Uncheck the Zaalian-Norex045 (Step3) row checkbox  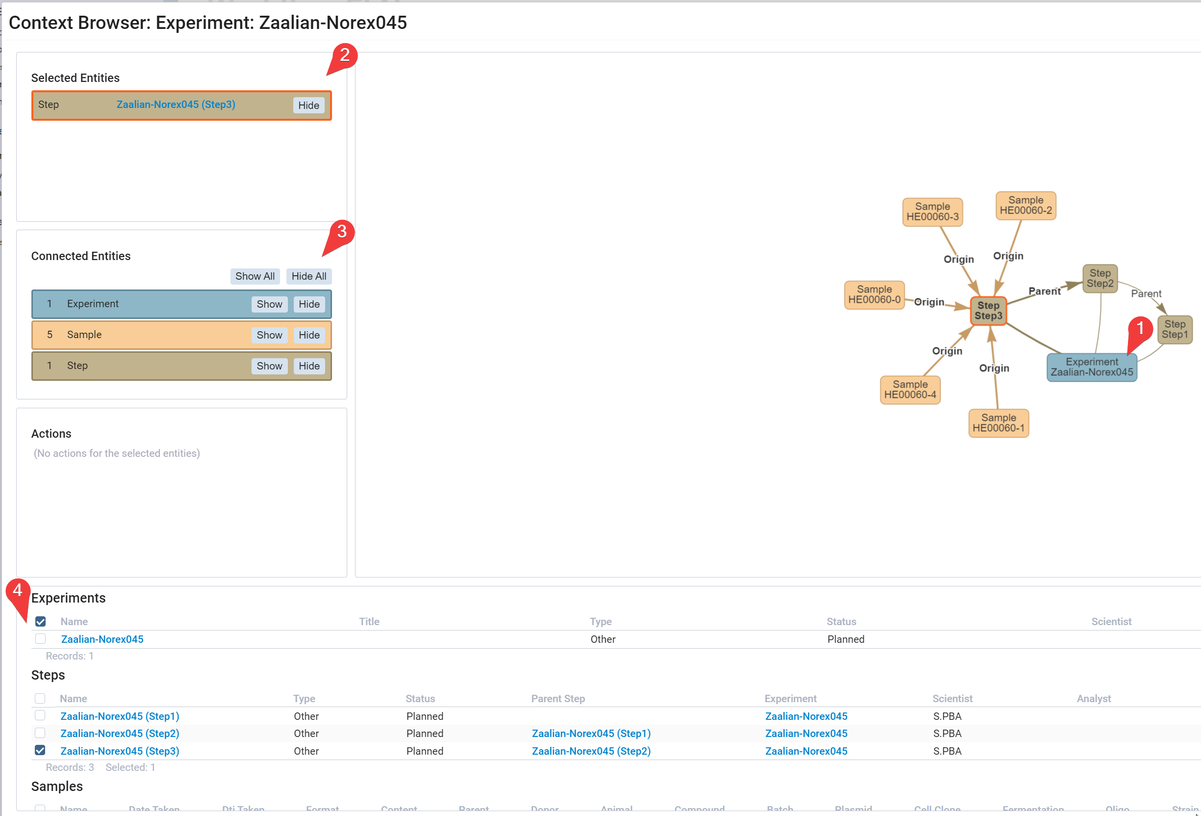click(x=40, y=750)
